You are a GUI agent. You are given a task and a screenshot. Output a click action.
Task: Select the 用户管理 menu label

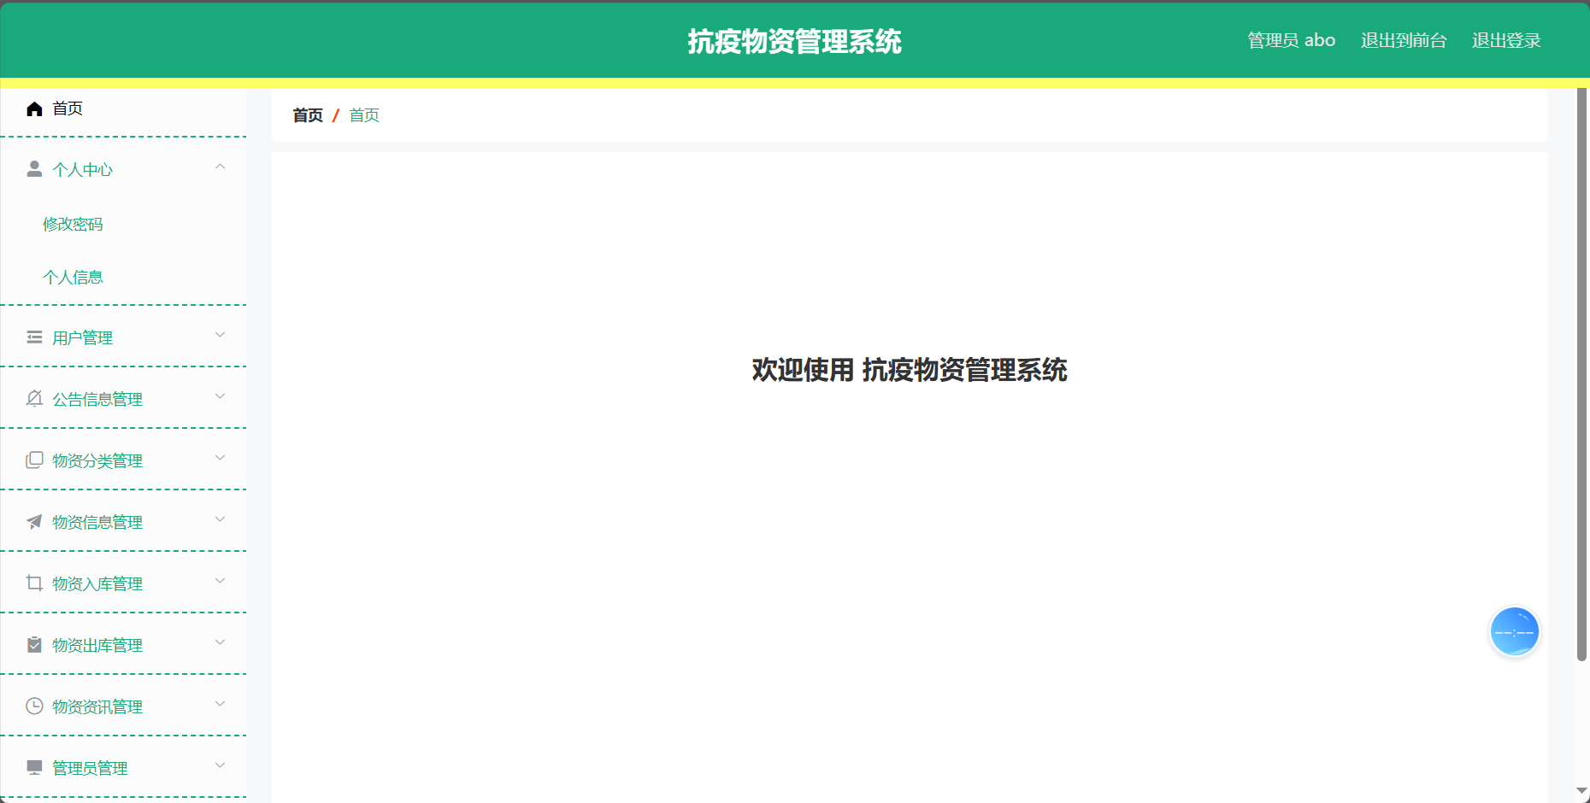point(82,337)
